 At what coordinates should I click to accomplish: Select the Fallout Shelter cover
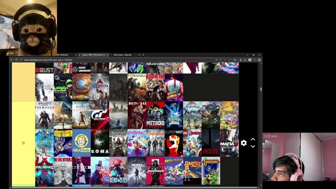[x=81, y=143]
